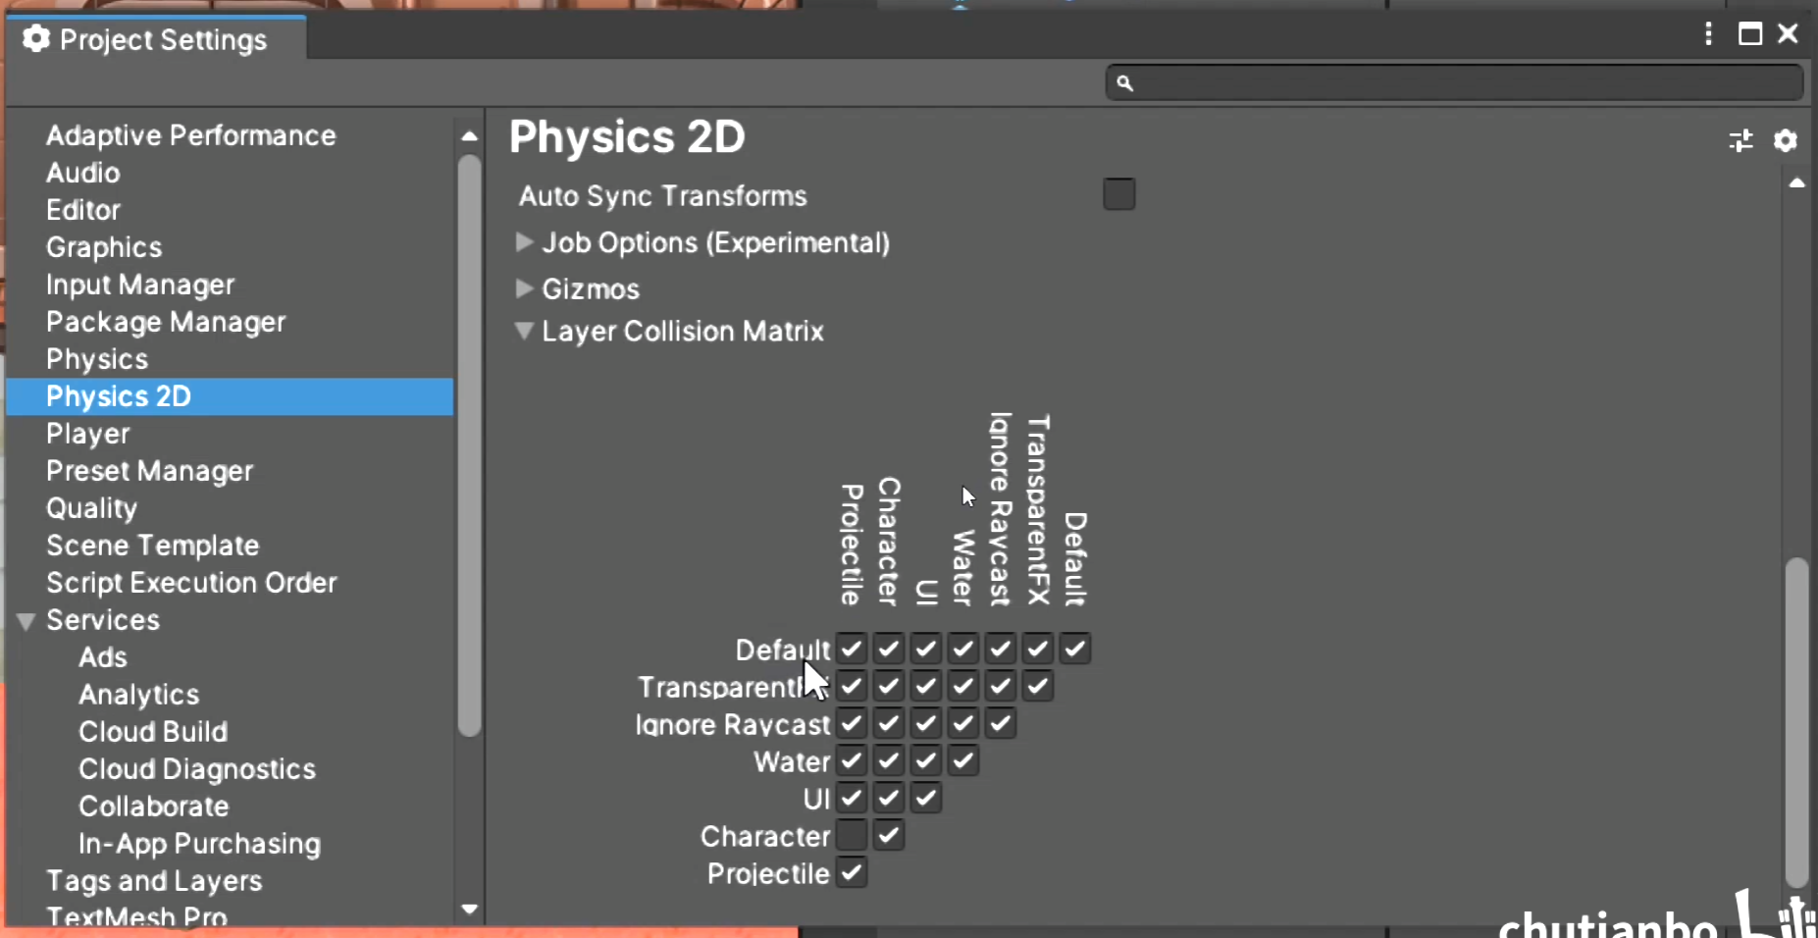Viewport: 1818px width, 938px height.
Task: Collapse the Services tree
Action: [x=26, y=620]
